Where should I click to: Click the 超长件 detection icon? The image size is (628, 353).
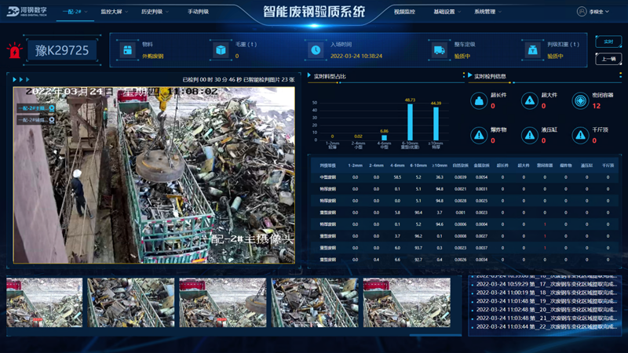[478, 100]
